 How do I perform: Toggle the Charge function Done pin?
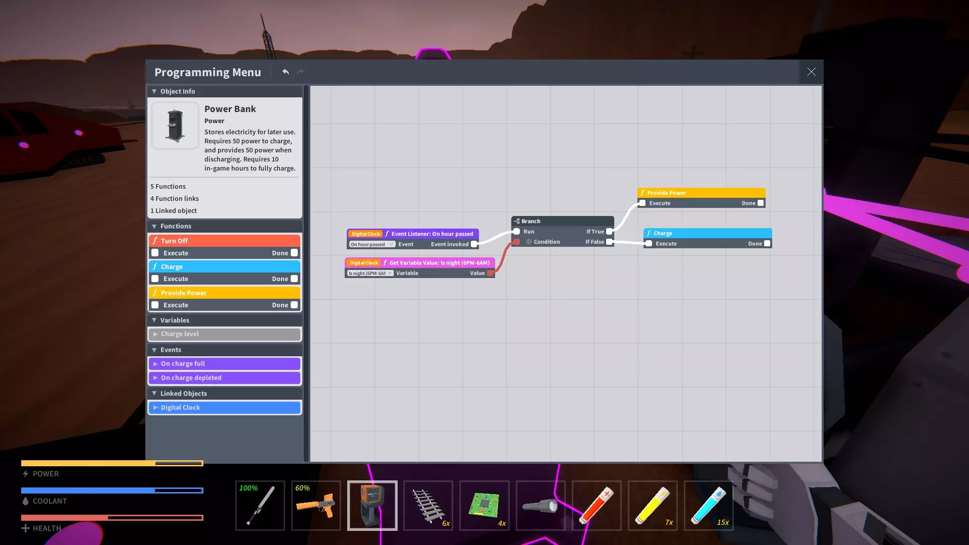pyautogui.click(x=294, y=279)
